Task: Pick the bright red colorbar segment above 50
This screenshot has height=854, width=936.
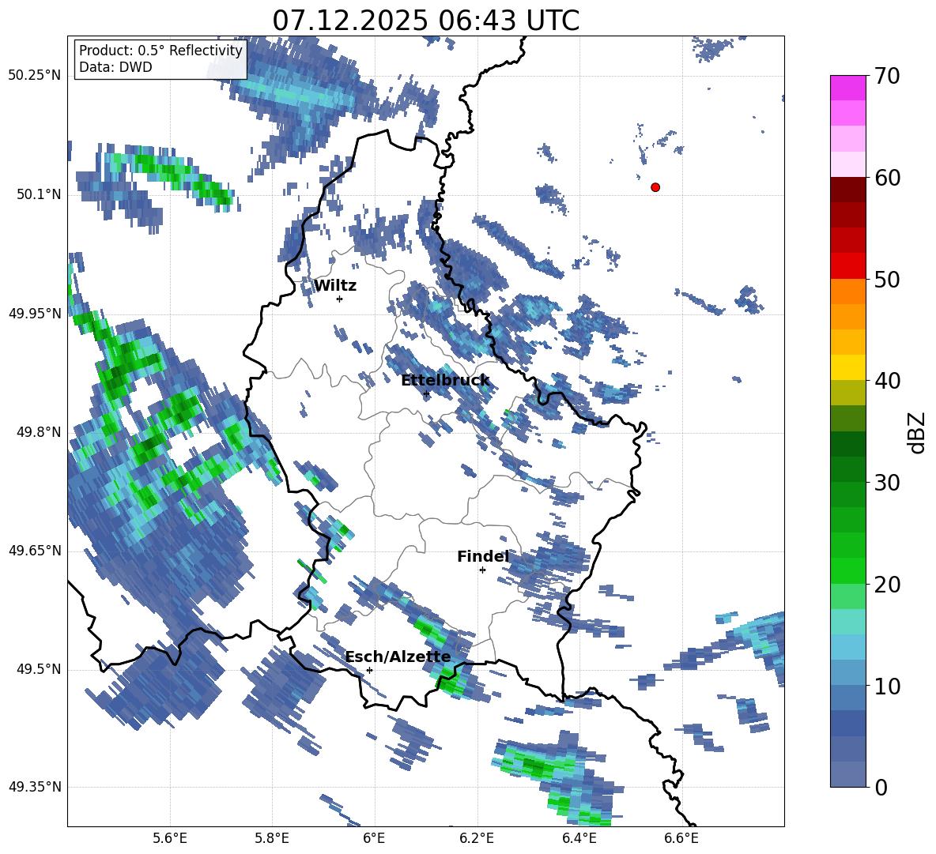Action: pos(847,266)
